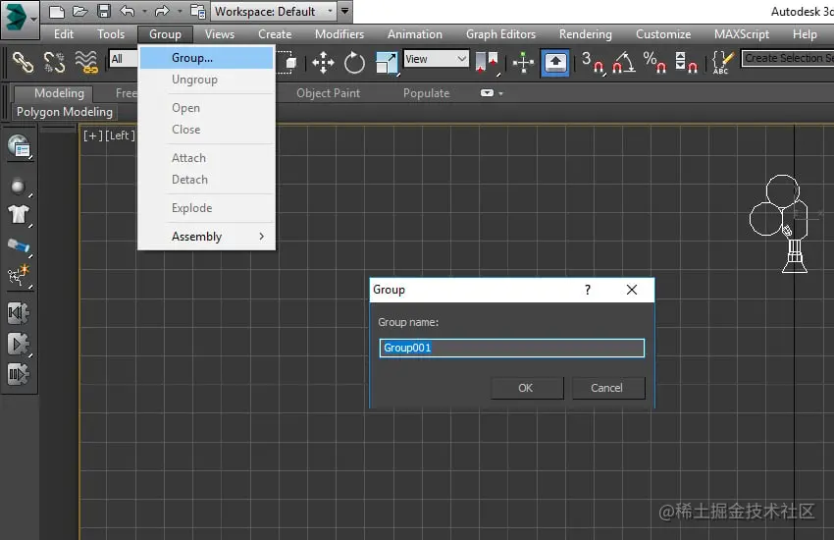
Task: Toggle the Percent Snap icon
Action: pos(654,63)
